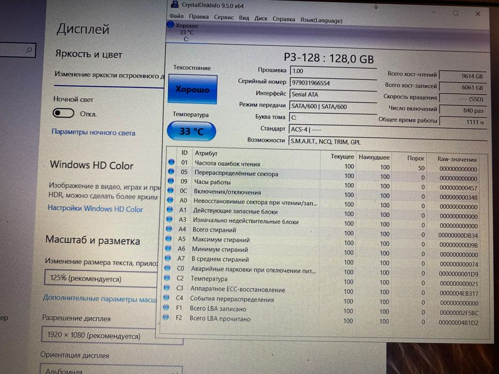Click raw value 00000000DB34

458,235
